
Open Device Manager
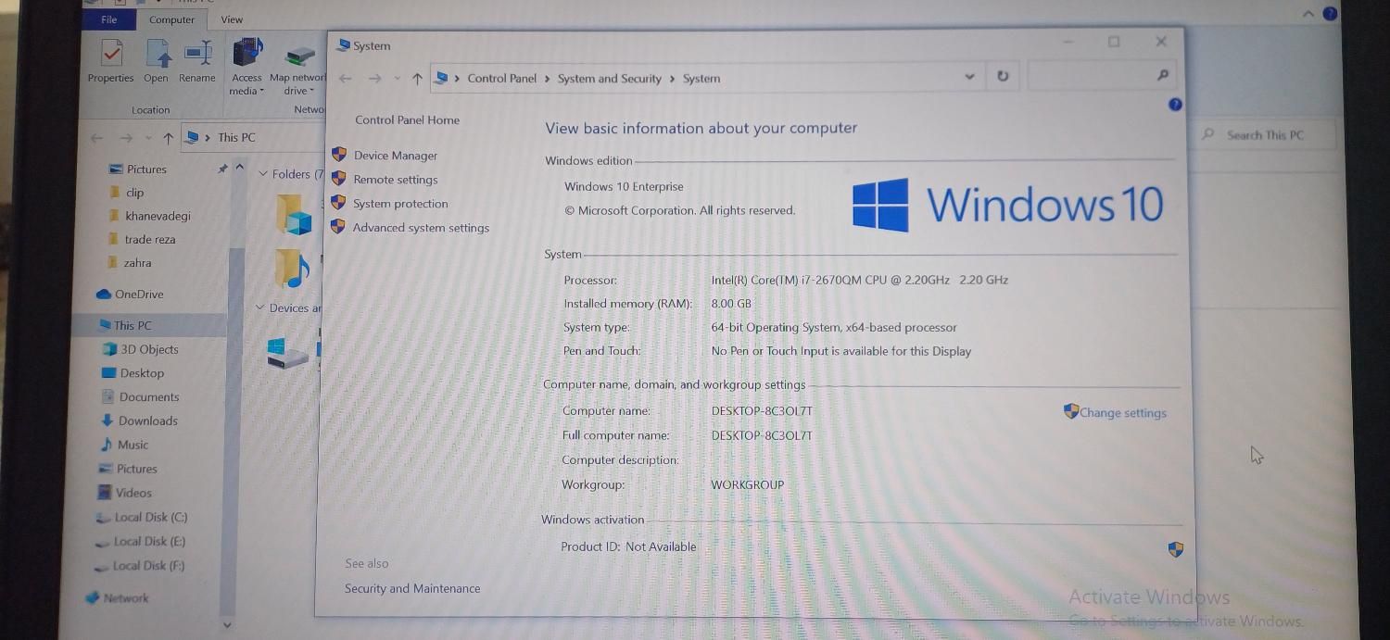(x=396, y=156)
